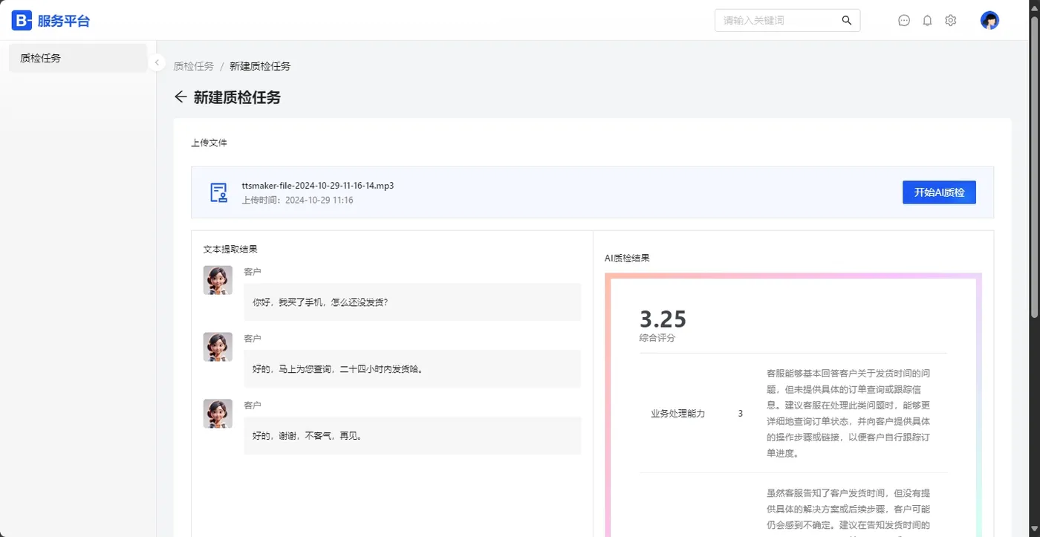This screenshot has height=537, width=1040.
Task: Click the 上传文件 section label
Action: [x=209, y=143]
